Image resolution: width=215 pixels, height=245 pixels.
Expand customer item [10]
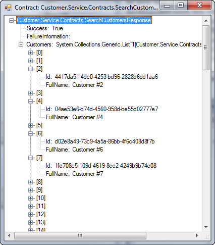pos(30,199)
